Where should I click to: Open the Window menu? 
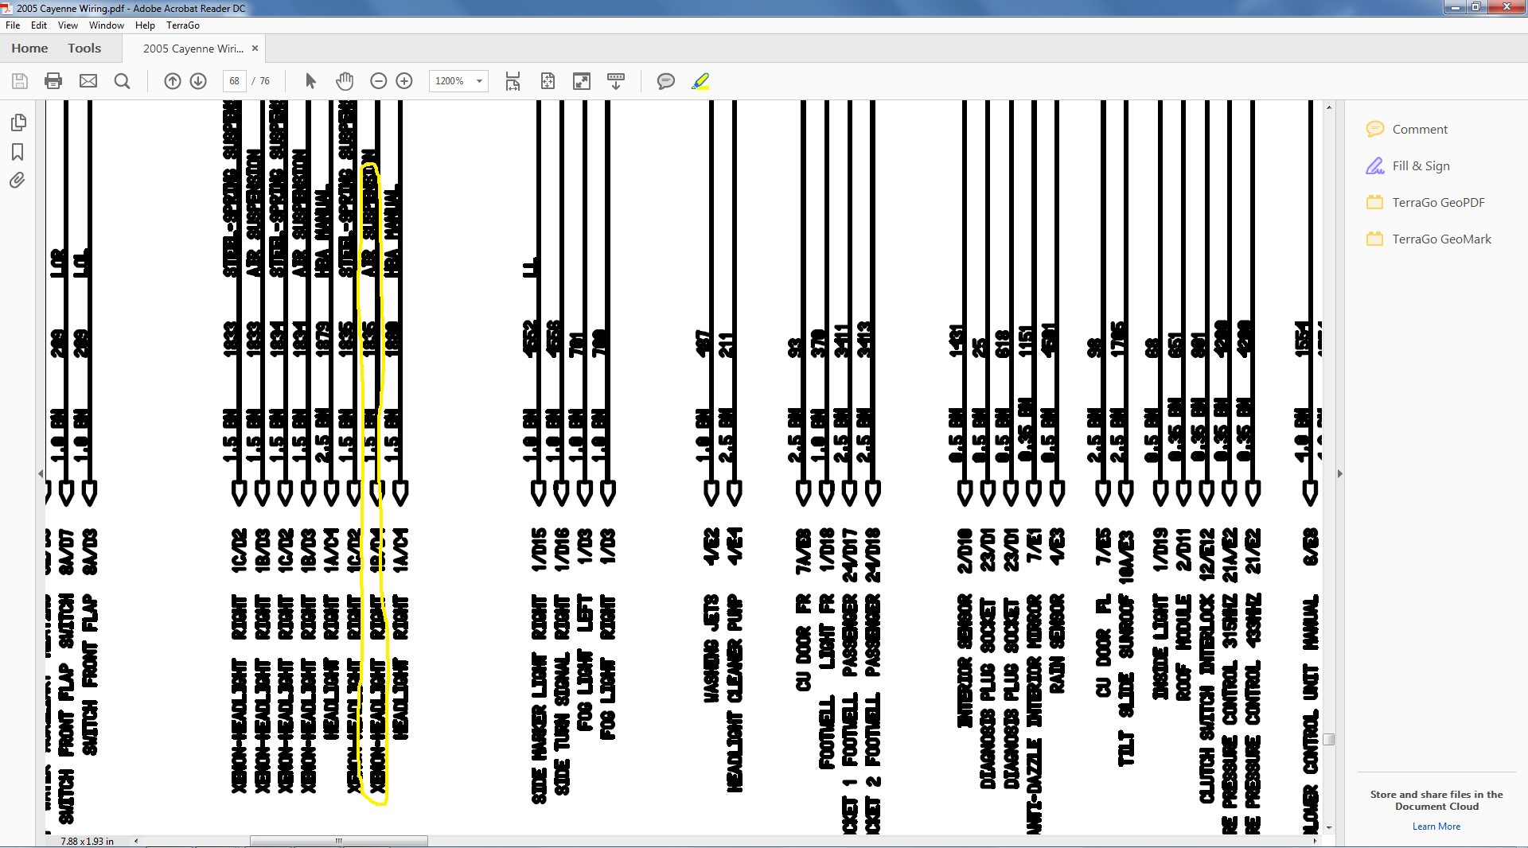(x=107, y=25)
